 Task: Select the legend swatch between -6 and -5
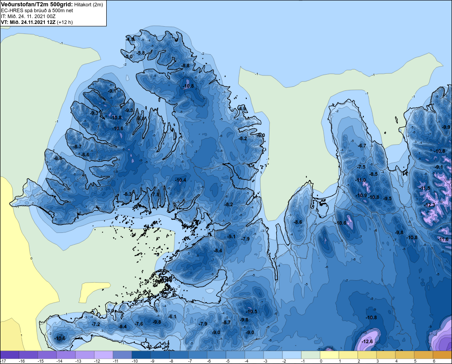(217, 355)
